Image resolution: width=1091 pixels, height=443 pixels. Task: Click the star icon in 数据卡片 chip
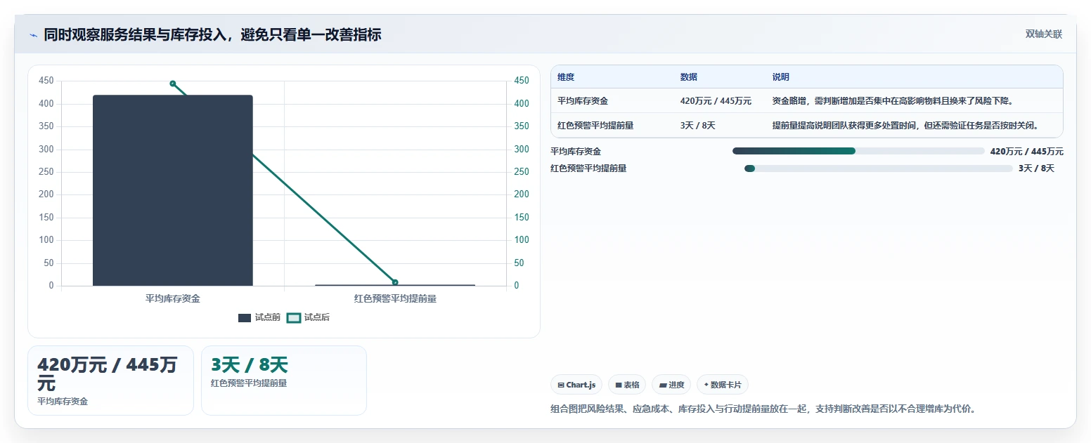click(x=706, y=385)
